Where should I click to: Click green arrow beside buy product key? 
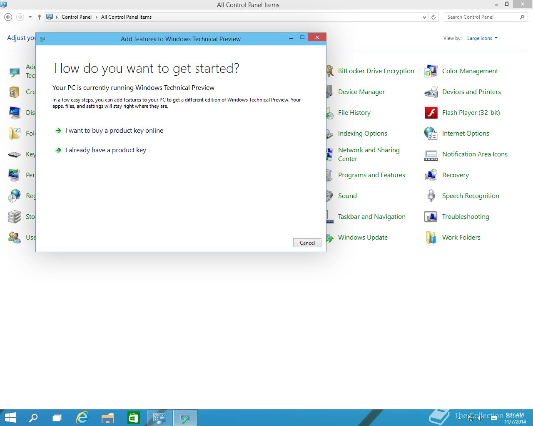pyautogui.click(x=58, y=131)
